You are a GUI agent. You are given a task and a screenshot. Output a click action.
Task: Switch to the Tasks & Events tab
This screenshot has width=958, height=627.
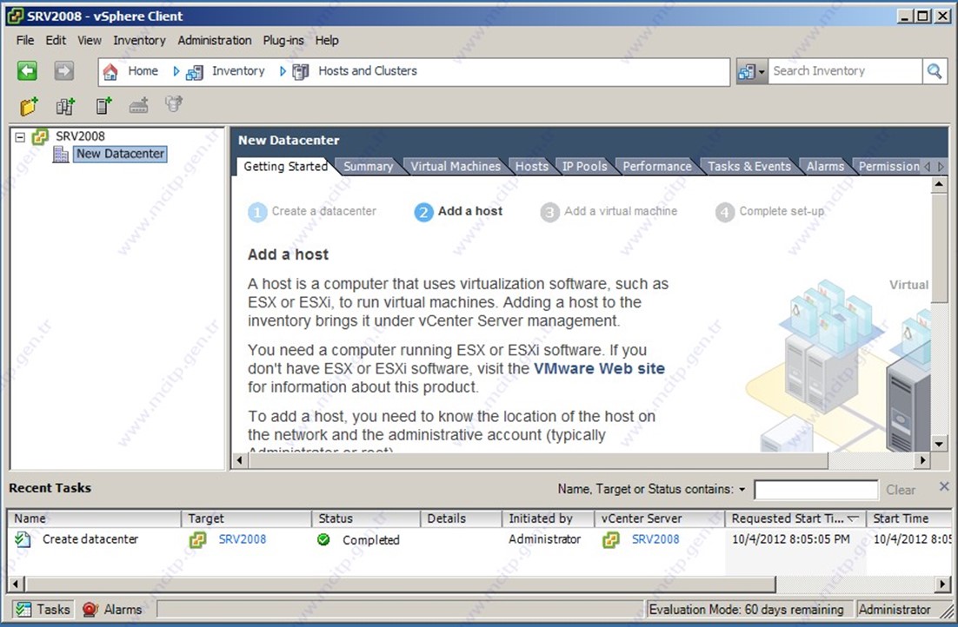[x=749, y=166]
